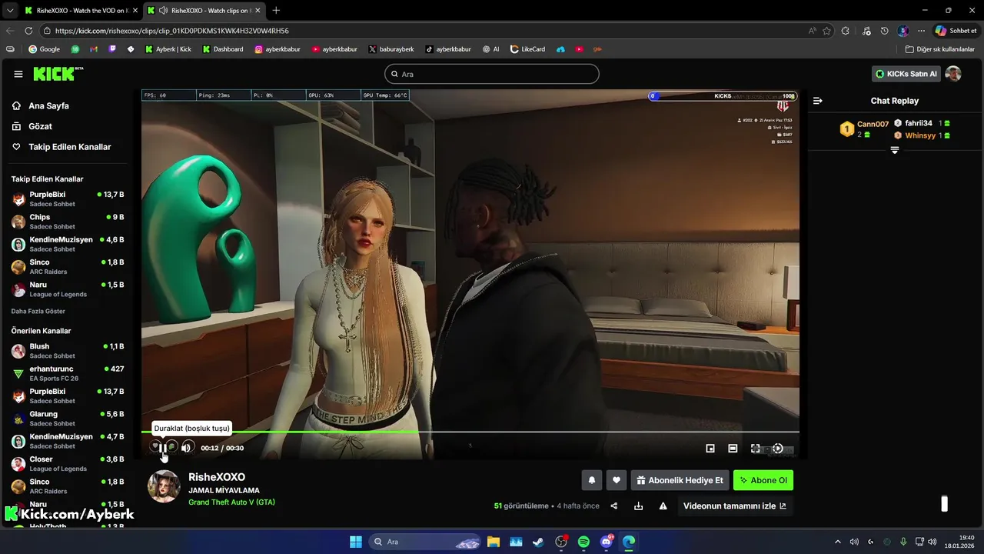Click KICKs Satın Al button
The width and height of the screenshot is (984, 554).
[x=906, y=74]
